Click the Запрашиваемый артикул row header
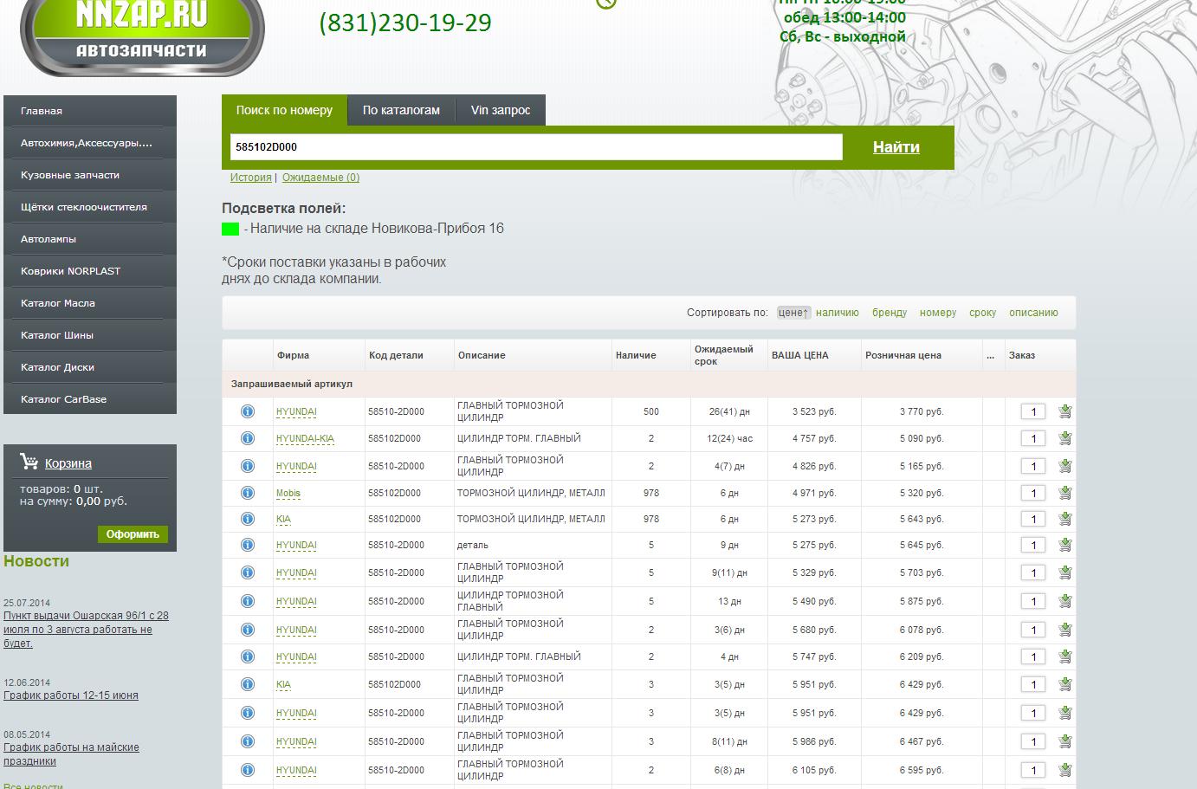Viewport: 1197px width, 789px height. [649, 384]
